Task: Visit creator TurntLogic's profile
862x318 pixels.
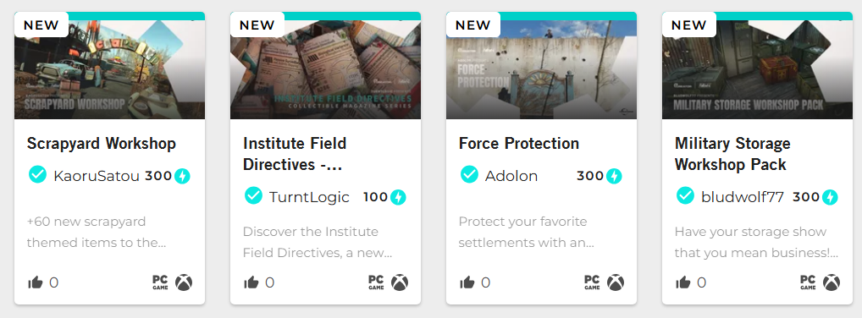Action: click(x=309, y=197)
